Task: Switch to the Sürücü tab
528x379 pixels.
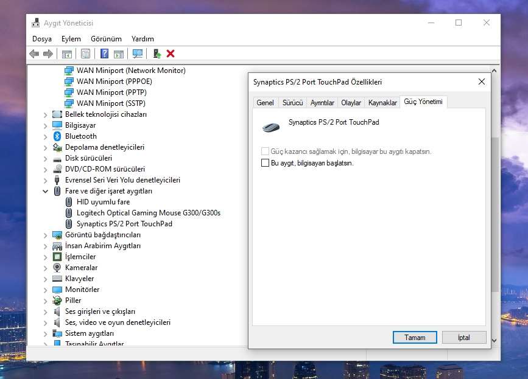Action: coord(292,103)
